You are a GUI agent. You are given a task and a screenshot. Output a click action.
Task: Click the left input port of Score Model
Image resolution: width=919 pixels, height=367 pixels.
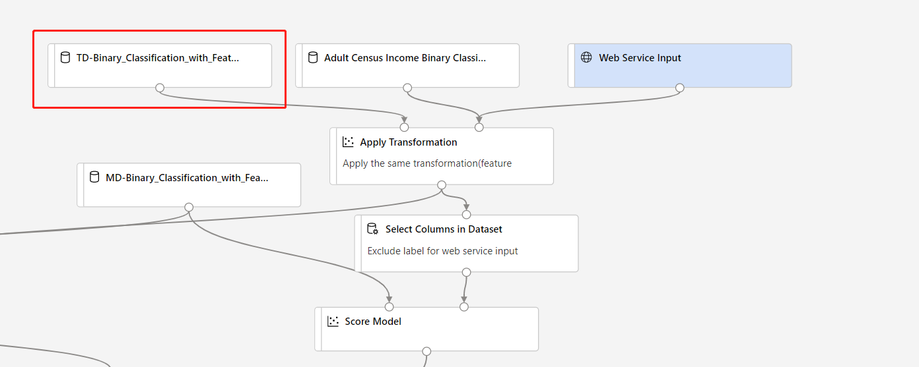coord(390,306)
